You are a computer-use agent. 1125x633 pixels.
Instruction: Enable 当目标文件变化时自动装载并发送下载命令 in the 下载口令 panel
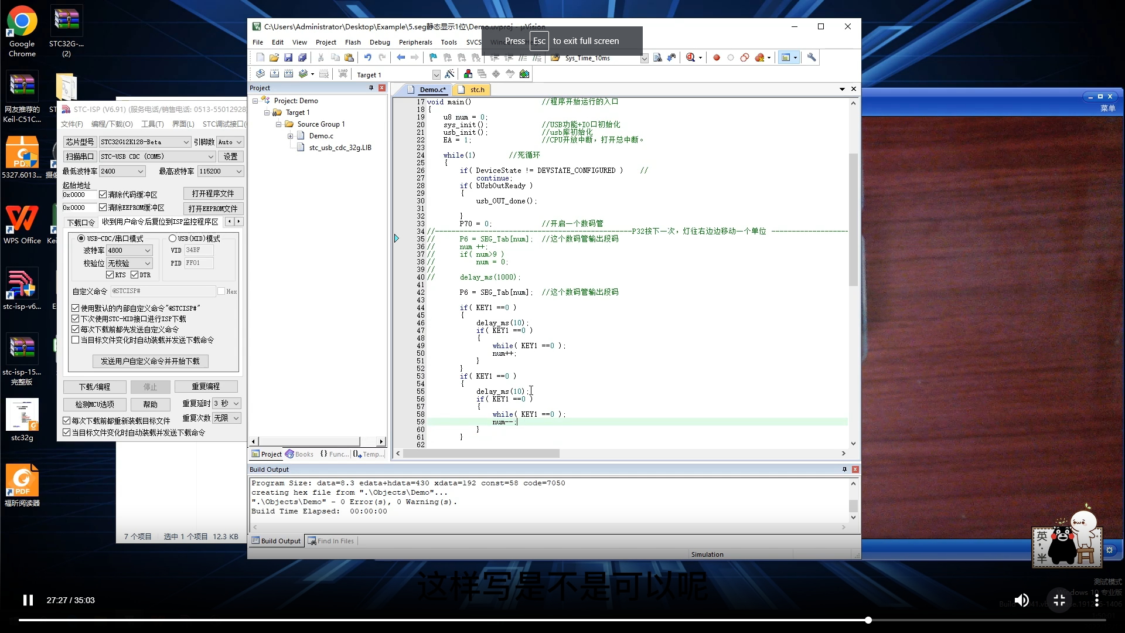[76, 340]
